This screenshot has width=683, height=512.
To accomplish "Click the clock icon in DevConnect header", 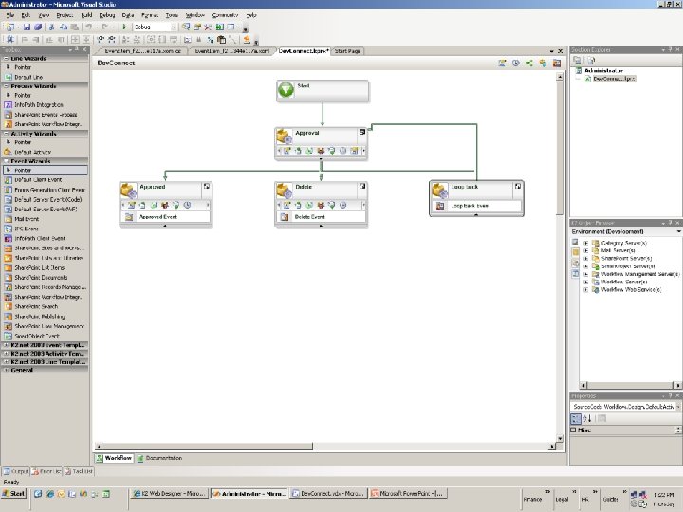I will point(516,64).
